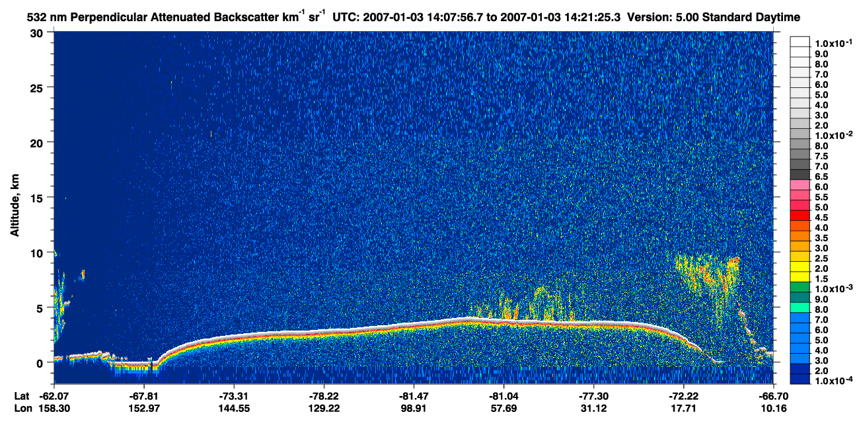The width and height of the screenshot is (859, 441).
Task: Click longitude value 31.12
Action: click(x=593, y=409)
